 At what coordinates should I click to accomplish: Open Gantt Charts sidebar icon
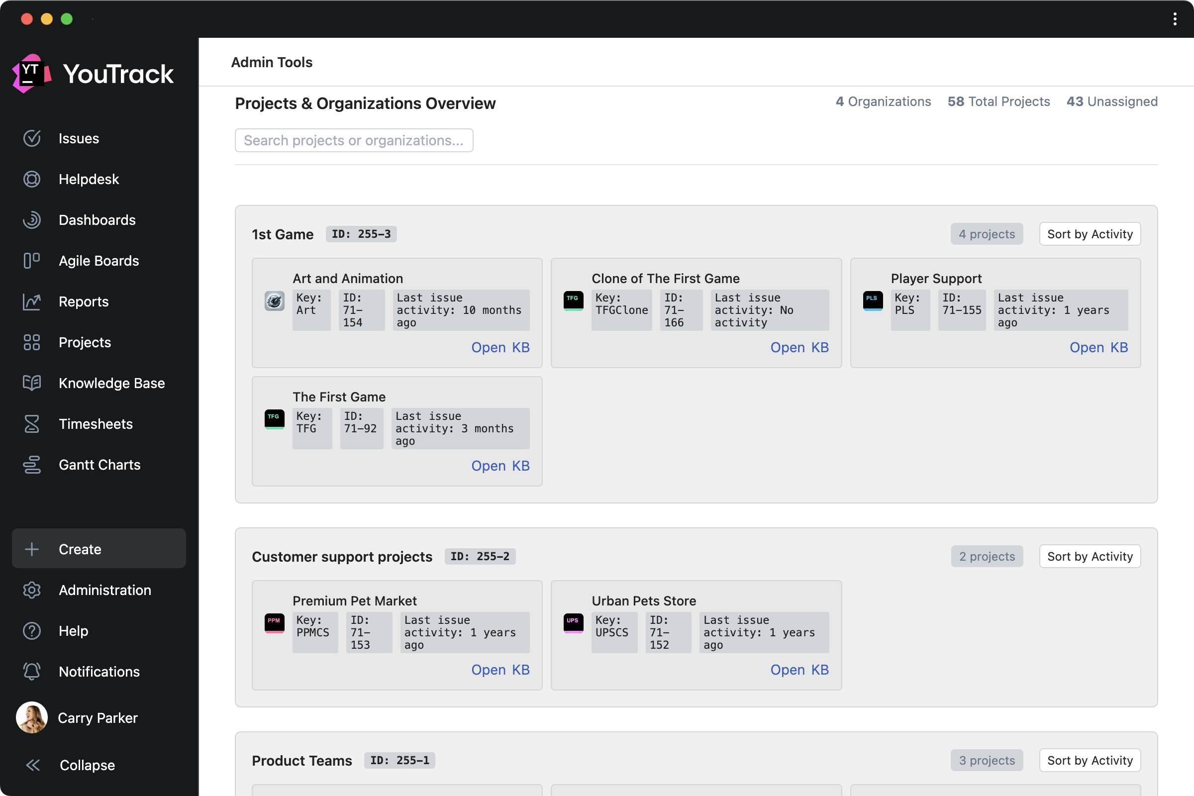point(31,465)
